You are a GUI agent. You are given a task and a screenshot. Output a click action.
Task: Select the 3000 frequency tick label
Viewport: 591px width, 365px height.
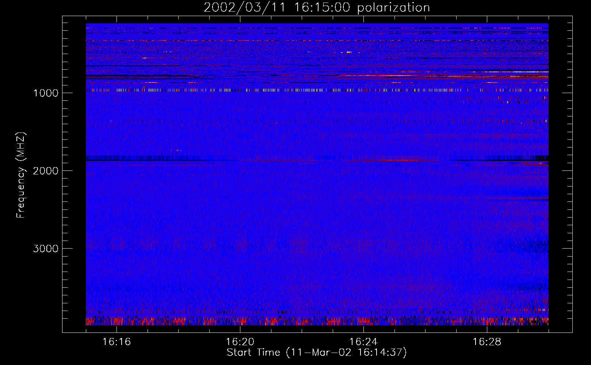46,249
